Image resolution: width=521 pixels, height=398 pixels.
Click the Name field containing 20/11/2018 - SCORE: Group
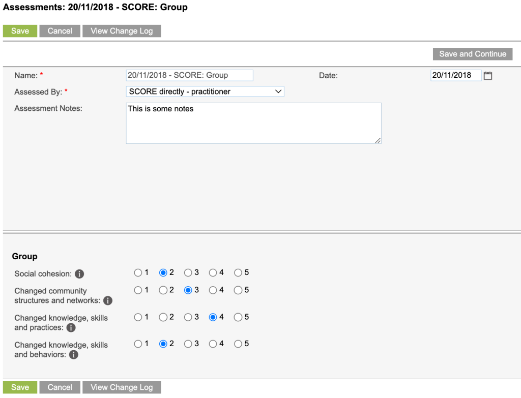click(189, 75)
